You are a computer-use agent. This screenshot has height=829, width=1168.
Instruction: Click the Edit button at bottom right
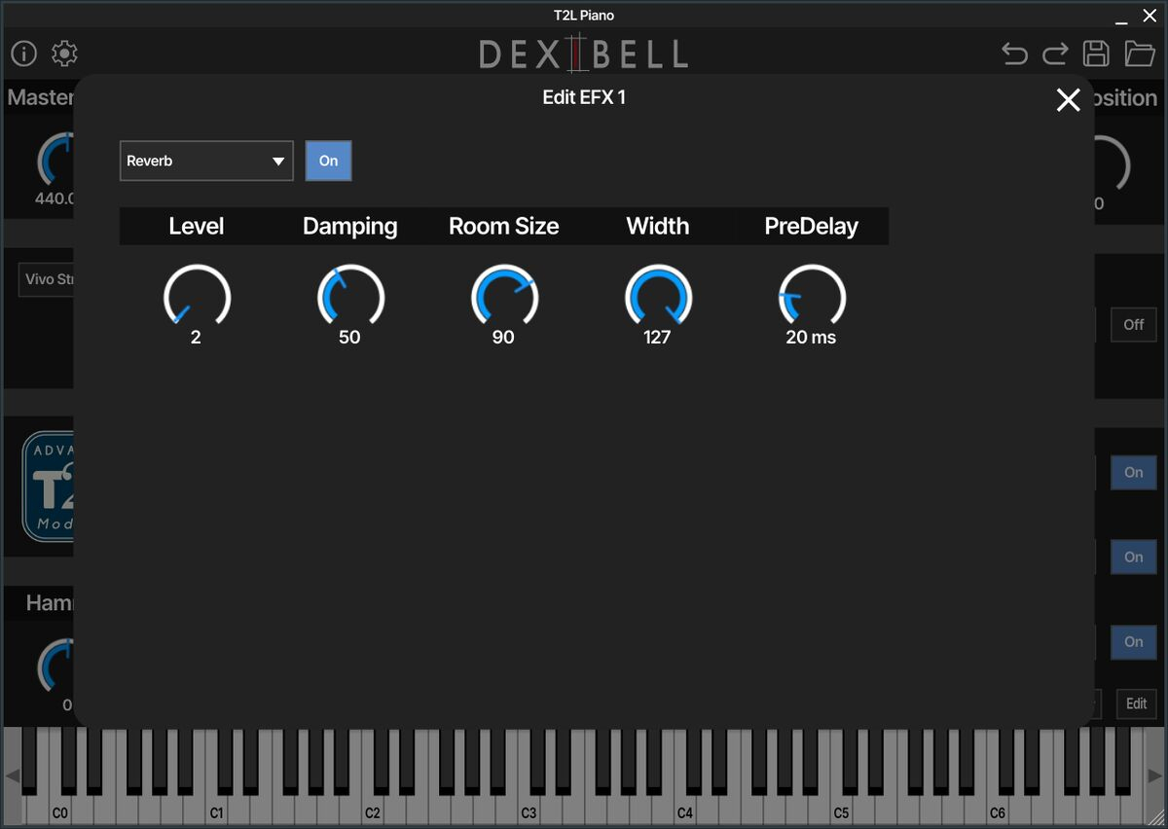pyautogui.click(x=1136, y=703)
